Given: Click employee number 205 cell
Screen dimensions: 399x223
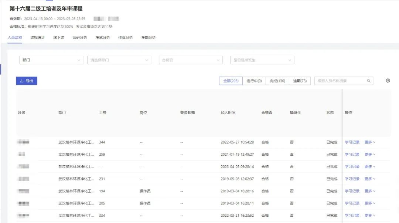Looking at the screenshot, I should point(102,203).
